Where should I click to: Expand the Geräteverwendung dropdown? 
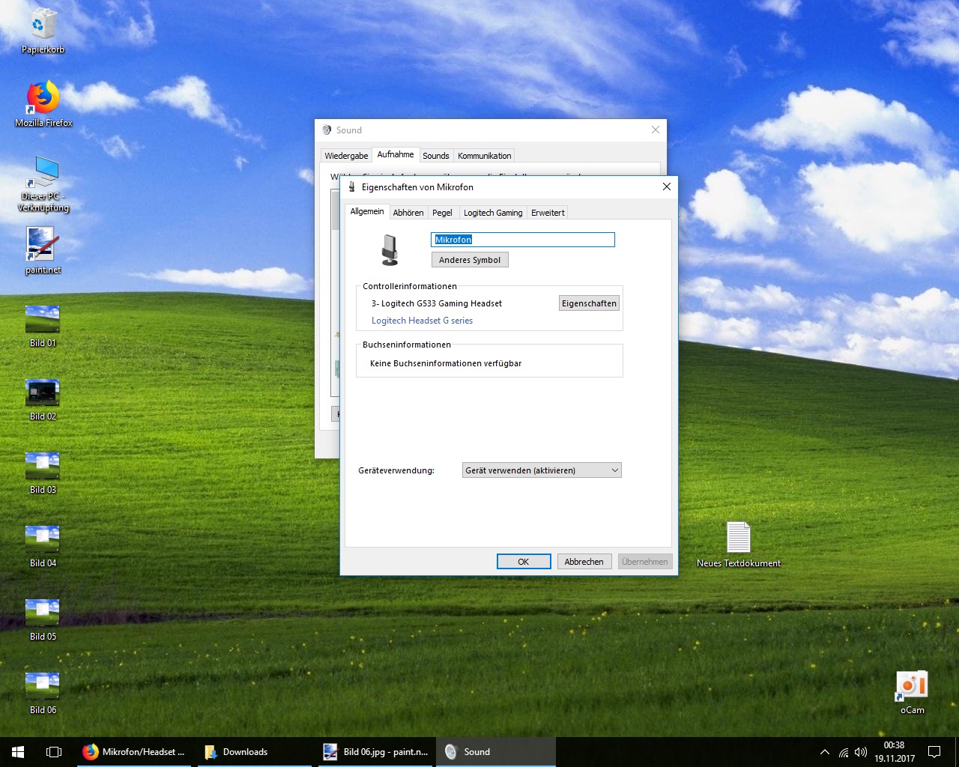[x=542, y=470]
